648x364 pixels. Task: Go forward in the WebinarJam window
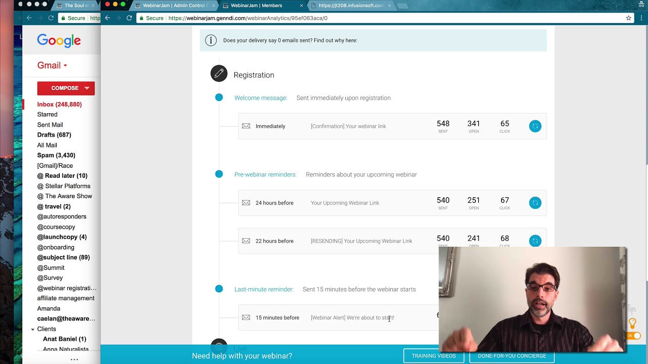[x=118, y=18]
